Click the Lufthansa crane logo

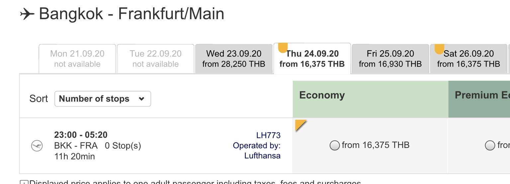pos(37,146)
